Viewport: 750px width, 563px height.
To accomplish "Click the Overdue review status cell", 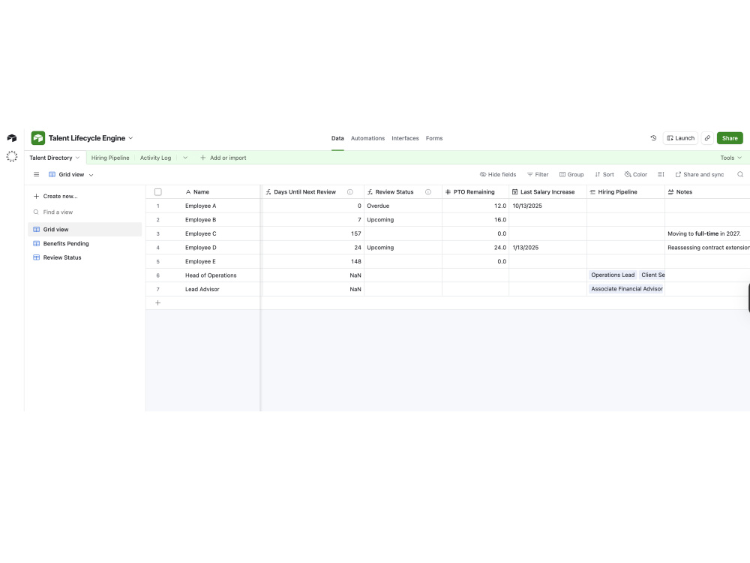I will tap(403, 206).
